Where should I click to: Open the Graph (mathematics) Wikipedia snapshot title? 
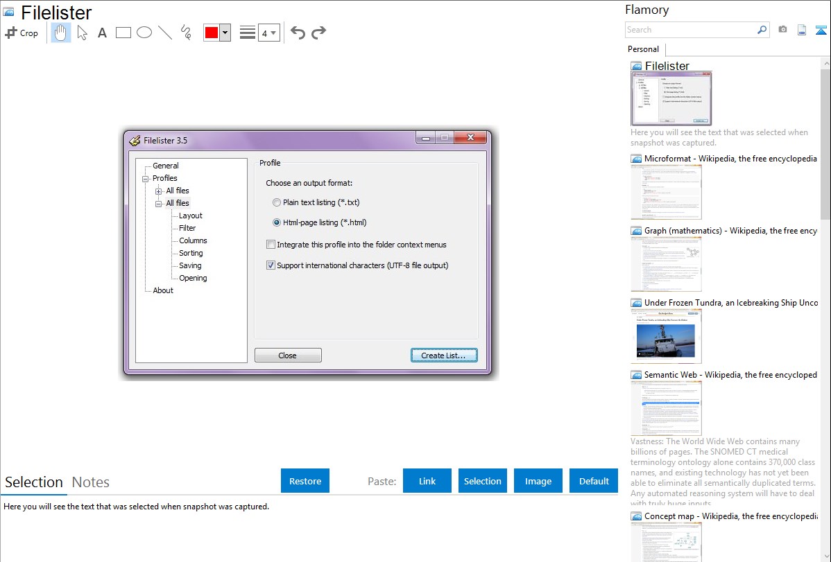(x=730, y=231)
